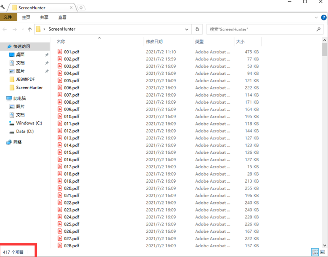Select file name 007.pdf
This screenshot has height=257, width=328.
pyautogui.click(x=72, y=95)
